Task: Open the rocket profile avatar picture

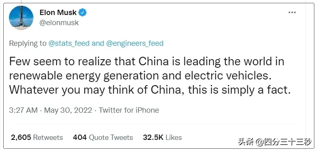Action: tap(21, 18)
